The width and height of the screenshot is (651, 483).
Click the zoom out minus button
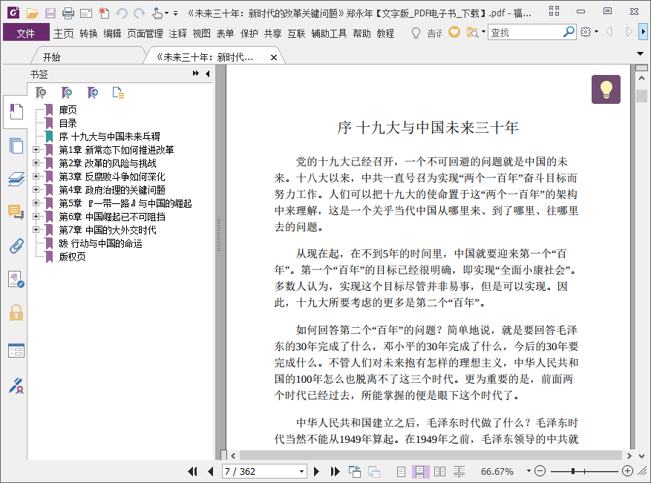pos(540,471)
